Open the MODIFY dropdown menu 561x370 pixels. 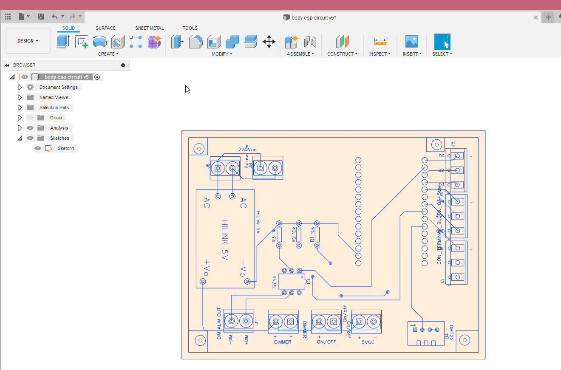[x=222, y=54]
